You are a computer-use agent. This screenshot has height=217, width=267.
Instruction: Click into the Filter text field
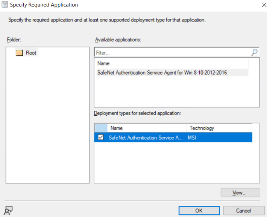[173, 52]
